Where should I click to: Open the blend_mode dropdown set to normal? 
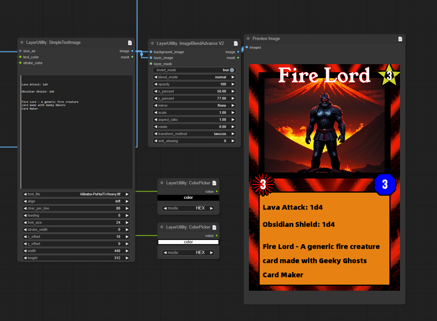(194, 77)
